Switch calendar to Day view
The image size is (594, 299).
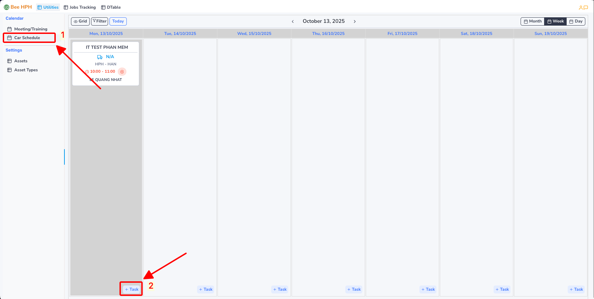click(576, 21)
